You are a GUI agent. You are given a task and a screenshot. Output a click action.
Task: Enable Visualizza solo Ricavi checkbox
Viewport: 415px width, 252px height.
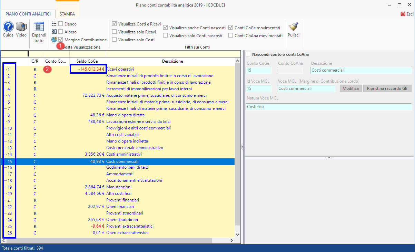click(115, 32)
